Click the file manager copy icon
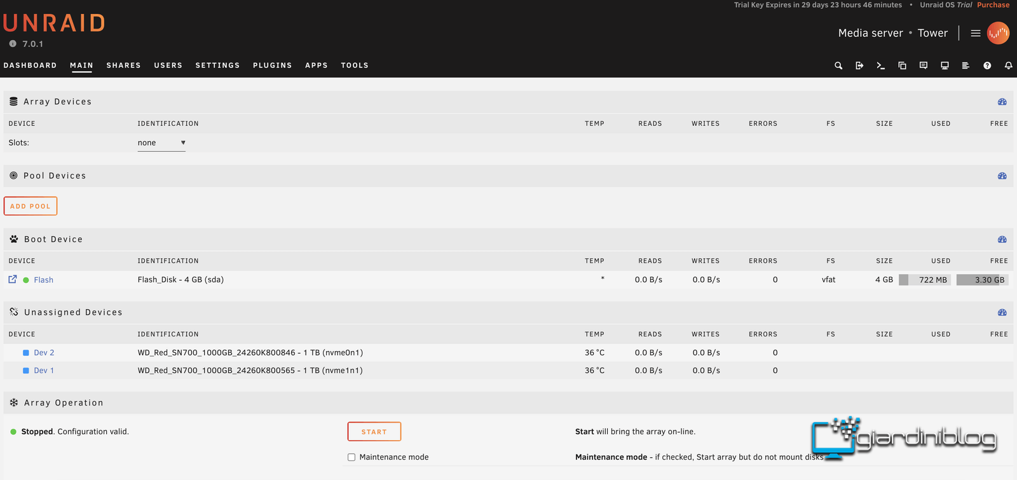1017x480 pixels. [x=902, y=65]
